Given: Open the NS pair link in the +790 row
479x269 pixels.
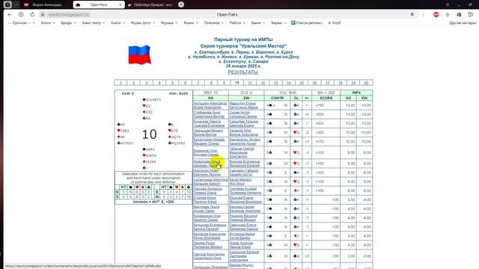Looking at the screenshot, I should coord(210,105).
